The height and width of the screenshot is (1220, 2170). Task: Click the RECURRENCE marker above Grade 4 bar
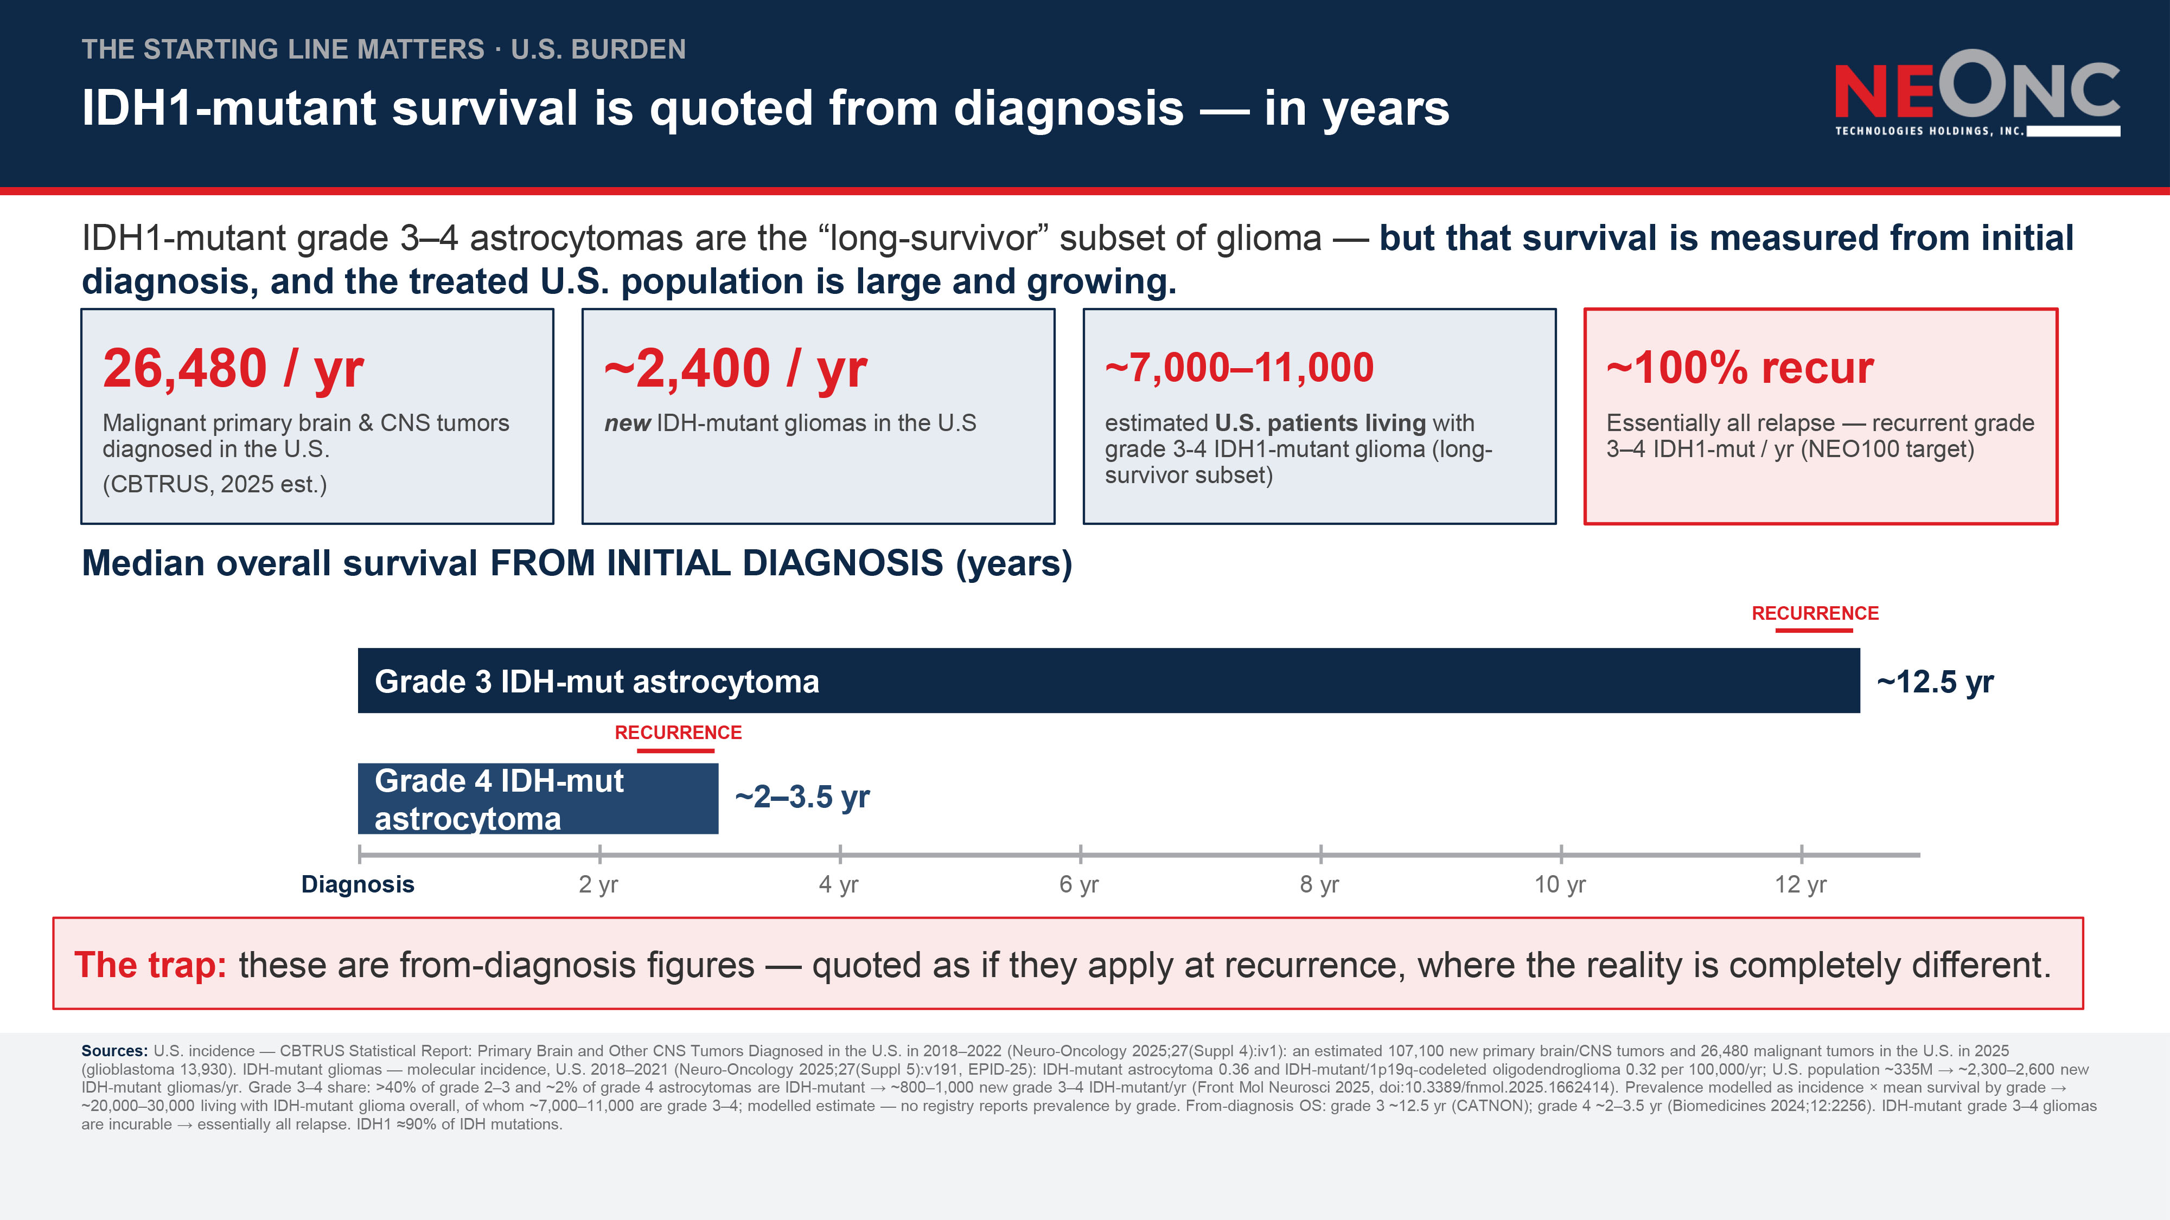pyautogui.click(x=677, y=737)
